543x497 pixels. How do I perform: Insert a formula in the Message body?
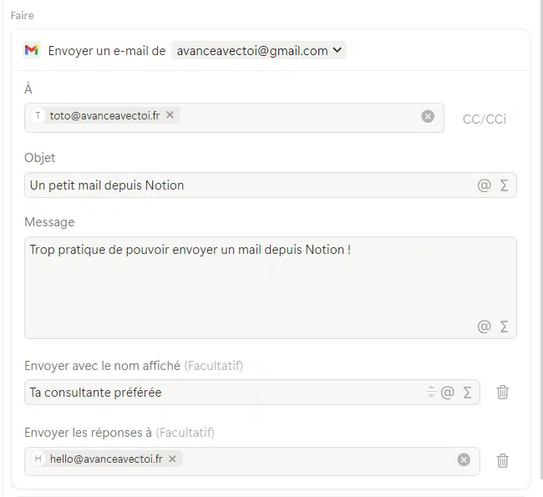click(505, 327)
